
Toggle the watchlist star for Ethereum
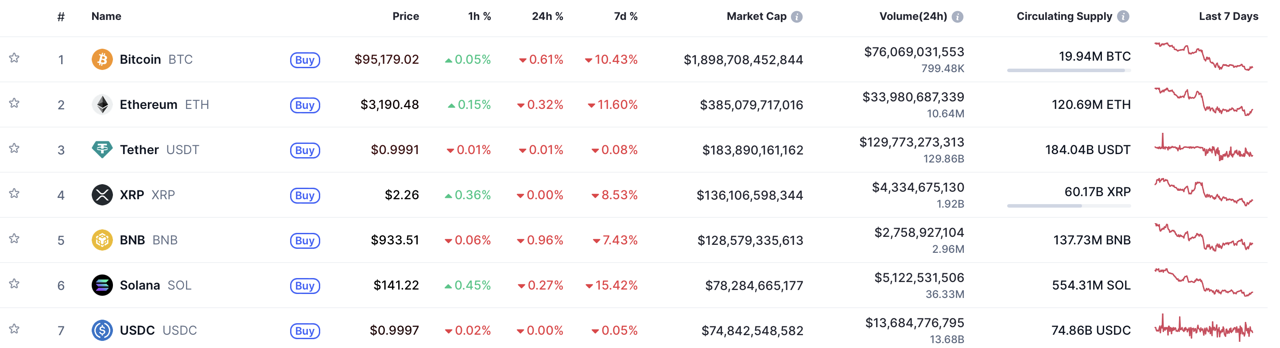tap(14, 103)
